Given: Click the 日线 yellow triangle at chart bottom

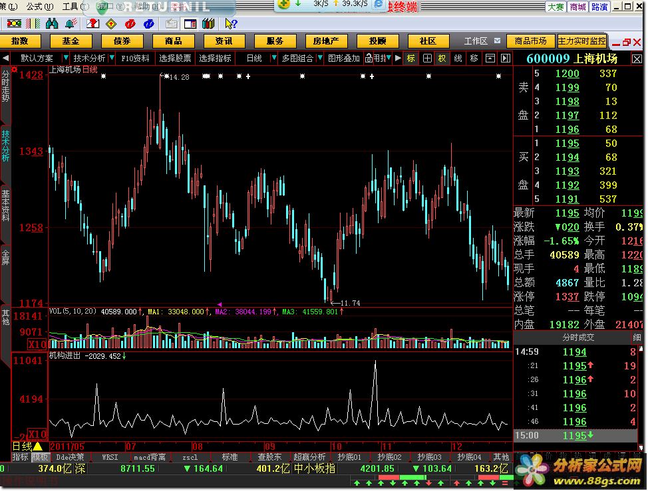Looking at the screenshot, I should pyautogui.click(x=38, y=446).
